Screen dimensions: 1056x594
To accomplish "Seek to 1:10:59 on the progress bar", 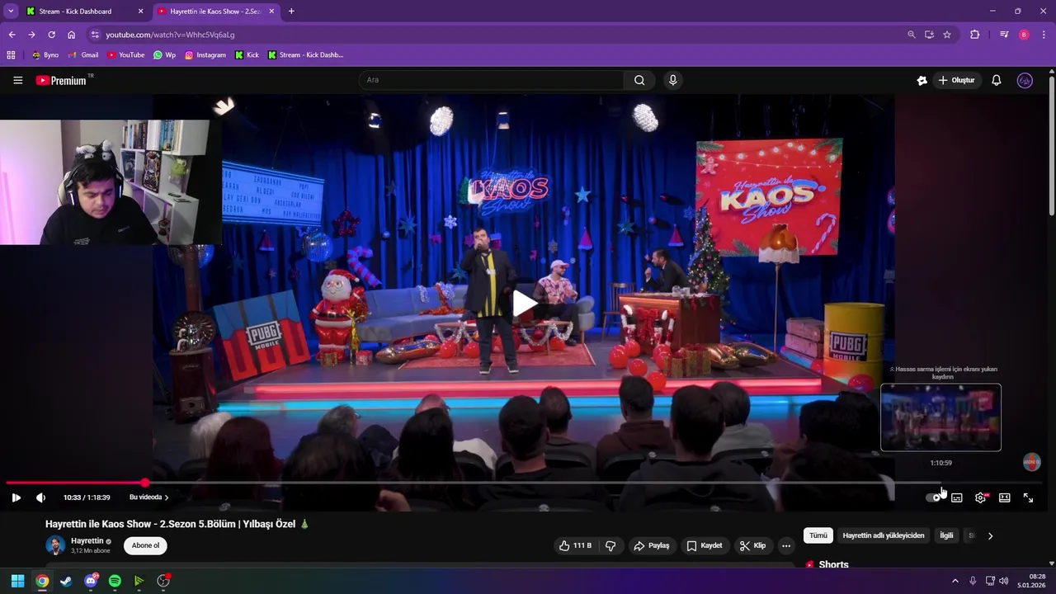I will [940, 483].
